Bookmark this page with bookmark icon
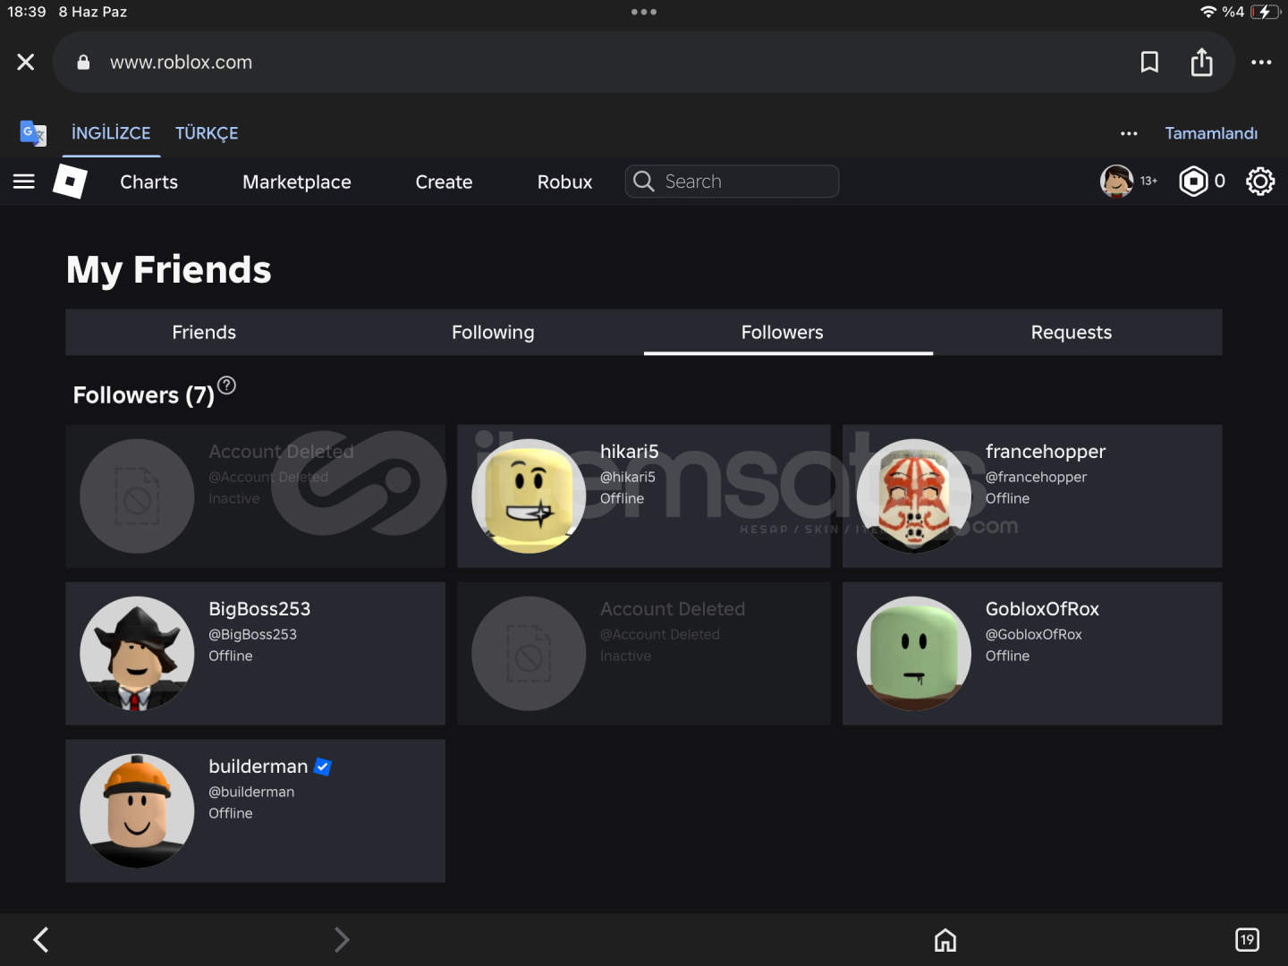This screenshot has height=966, width=1288. point(1149,62)
